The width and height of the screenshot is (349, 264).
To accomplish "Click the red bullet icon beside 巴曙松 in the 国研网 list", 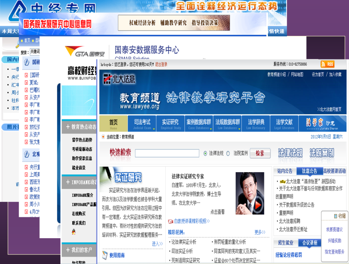I will [x=26, y=90].
